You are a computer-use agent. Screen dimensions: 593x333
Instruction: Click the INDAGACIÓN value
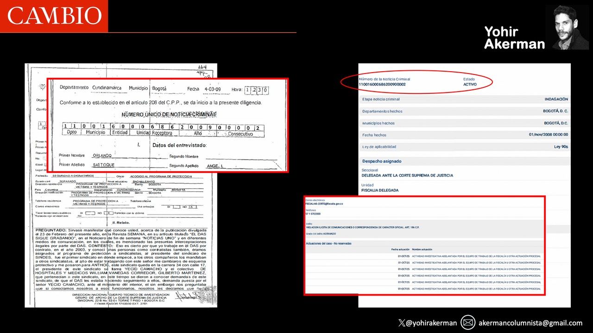tap(556, 99)
